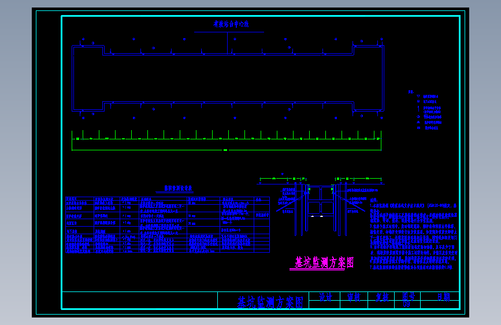The width and height of the screenshot is (501, 325).
Task: Select the magenta '基坑监测方案图' title text
Action: pyautogui.click(x=324, y=263)
